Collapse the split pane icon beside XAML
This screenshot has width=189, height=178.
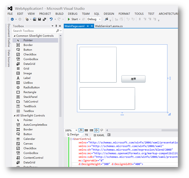(x=109, y=135)
